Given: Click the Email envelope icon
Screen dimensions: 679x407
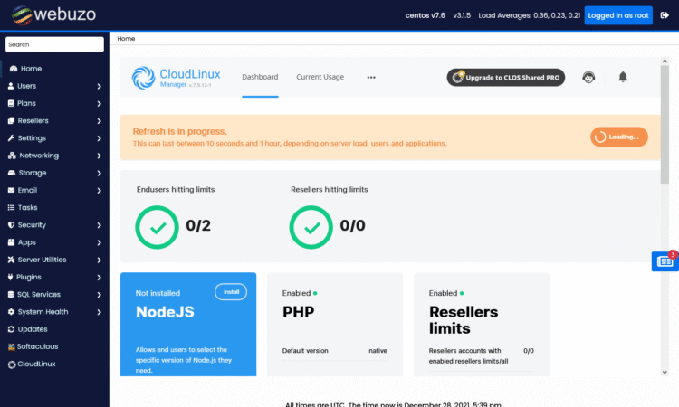Looking at the screenshot, I should [x=11, y=190].
